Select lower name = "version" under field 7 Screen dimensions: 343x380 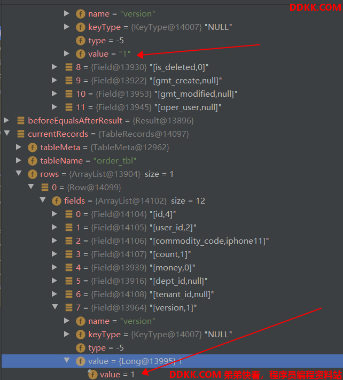122,321
